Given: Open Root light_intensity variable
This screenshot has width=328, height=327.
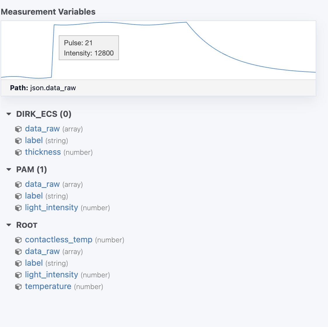Looking at the screenshot, I should (x=51, y=274).
